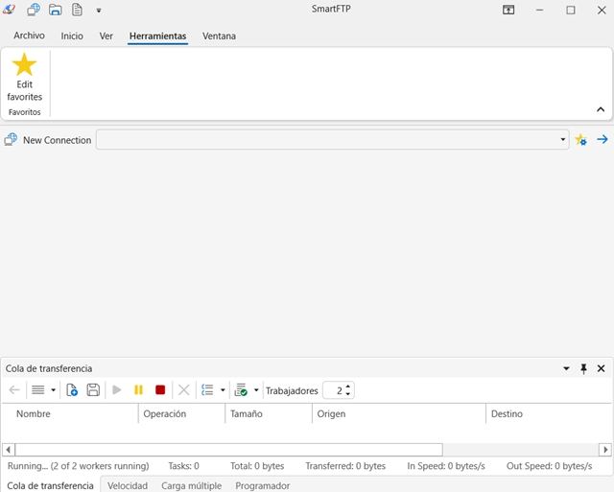Image resolution: width=614 pixels, height=492 pixels.
Task: Save the transfer queue
Action: click(93, 389)
